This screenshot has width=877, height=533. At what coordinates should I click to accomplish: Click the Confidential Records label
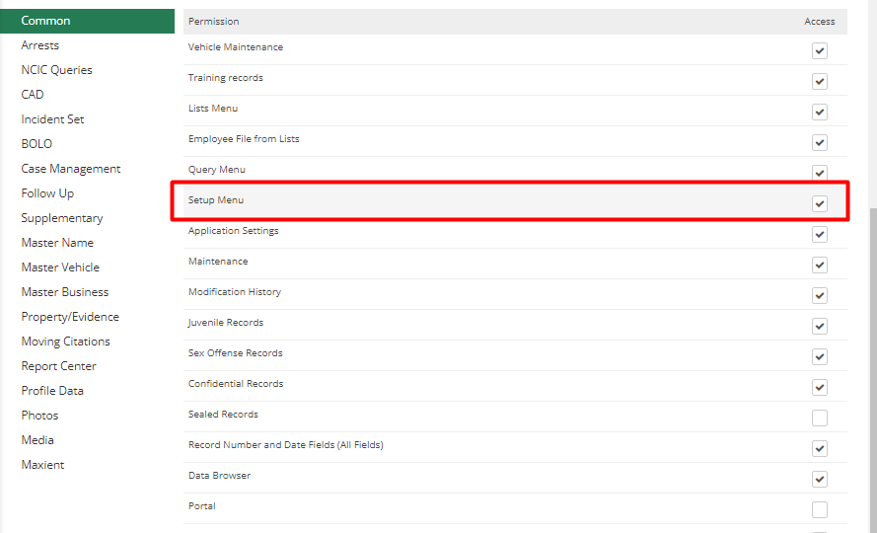click(236, 384)
